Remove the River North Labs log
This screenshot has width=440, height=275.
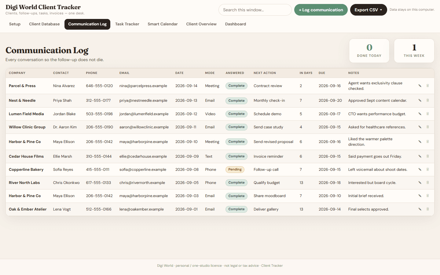point(428,183)
